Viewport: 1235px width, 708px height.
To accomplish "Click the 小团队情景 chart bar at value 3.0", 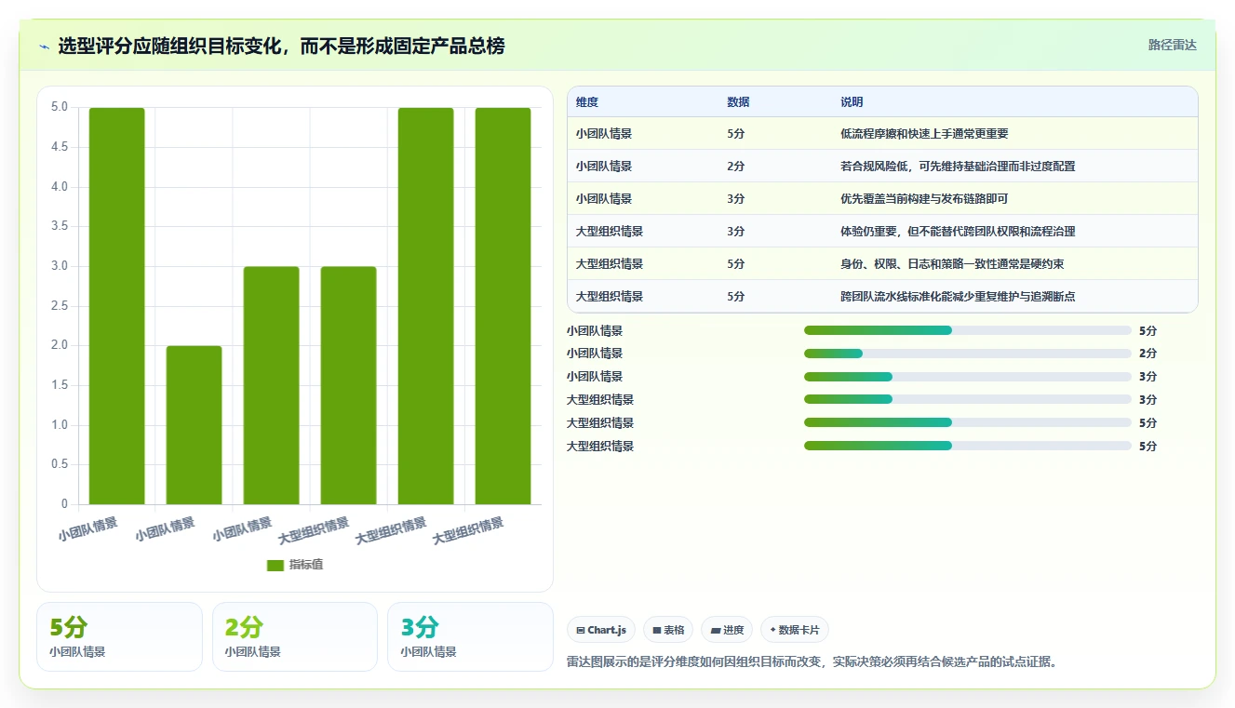I will tap(272, 385).
